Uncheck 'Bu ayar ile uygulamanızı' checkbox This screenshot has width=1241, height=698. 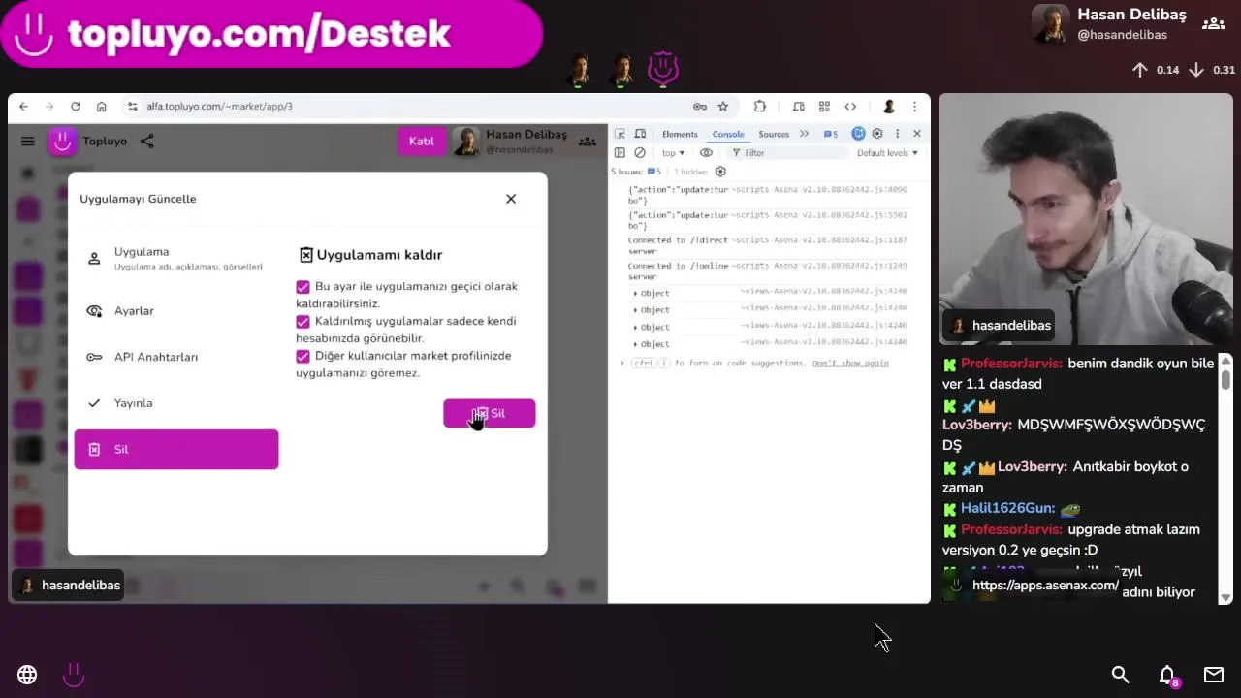303,287
